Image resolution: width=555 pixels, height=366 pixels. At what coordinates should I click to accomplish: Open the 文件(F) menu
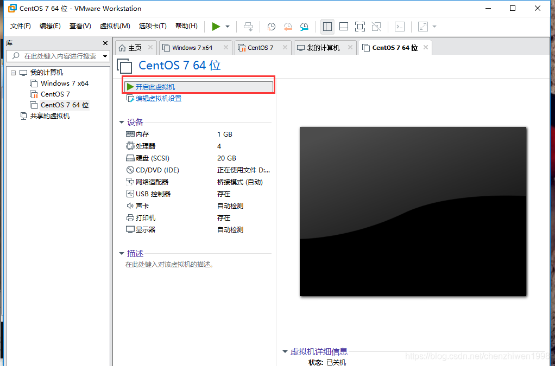click(21, 26)
